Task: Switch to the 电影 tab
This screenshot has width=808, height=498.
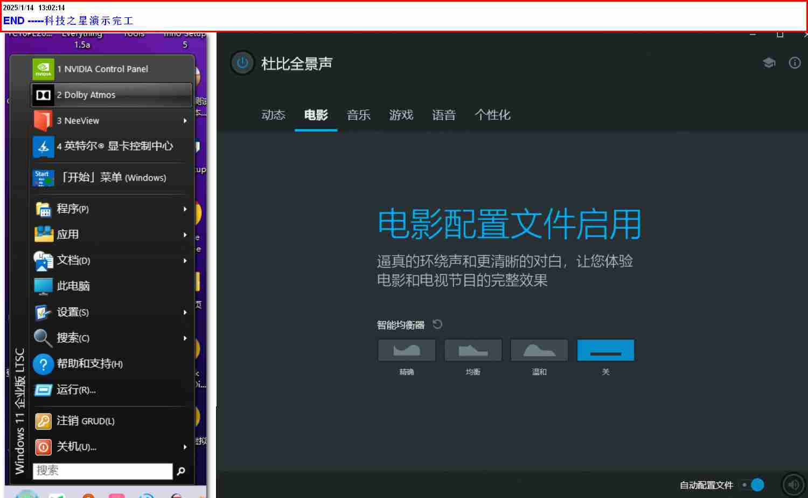Action: pos(316,115)
